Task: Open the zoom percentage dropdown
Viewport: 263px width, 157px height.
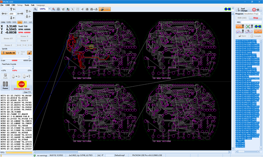Action: (x=49, y=9)
